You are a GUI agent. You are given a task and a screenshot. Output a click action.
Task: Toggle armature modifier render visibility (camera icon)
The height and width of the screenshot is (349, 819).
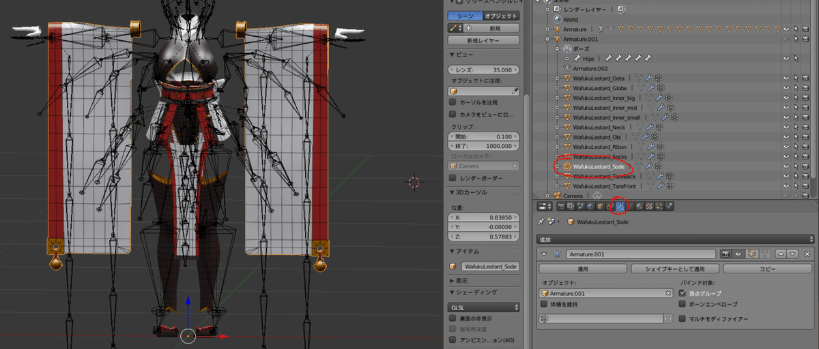coord(725,254)
